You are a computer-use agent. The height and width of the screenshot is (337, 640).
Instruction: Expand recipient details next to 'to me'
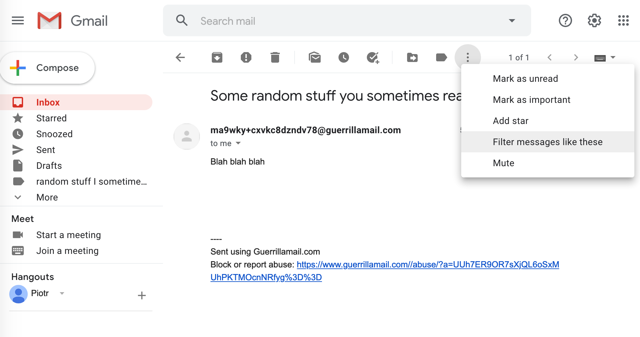[x=238, y=143]
